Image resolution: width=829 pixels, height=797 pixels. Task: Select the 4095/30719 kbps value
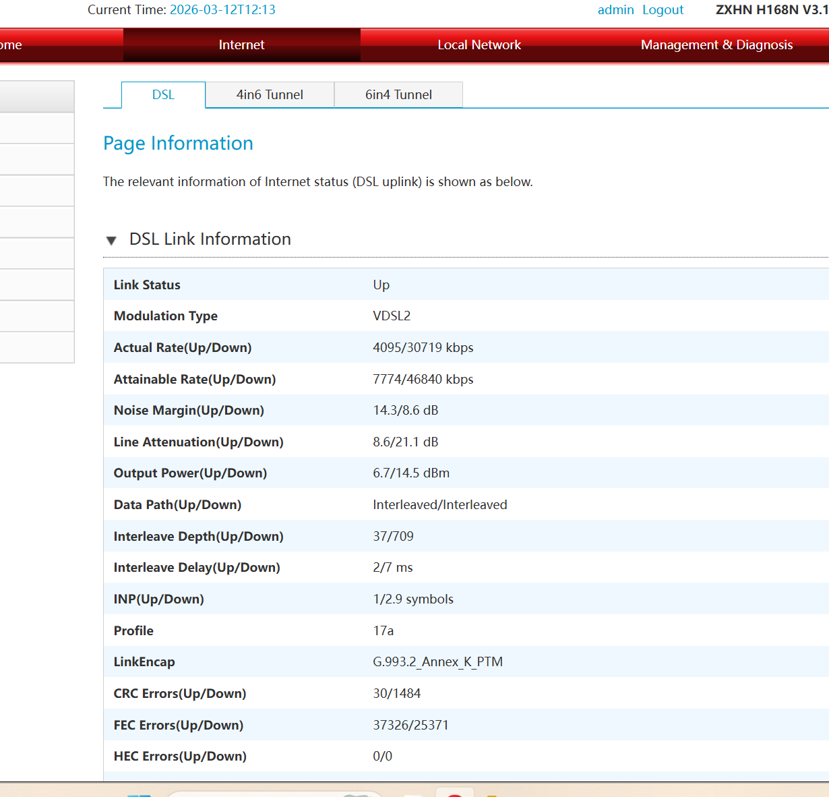pos(423,347)
